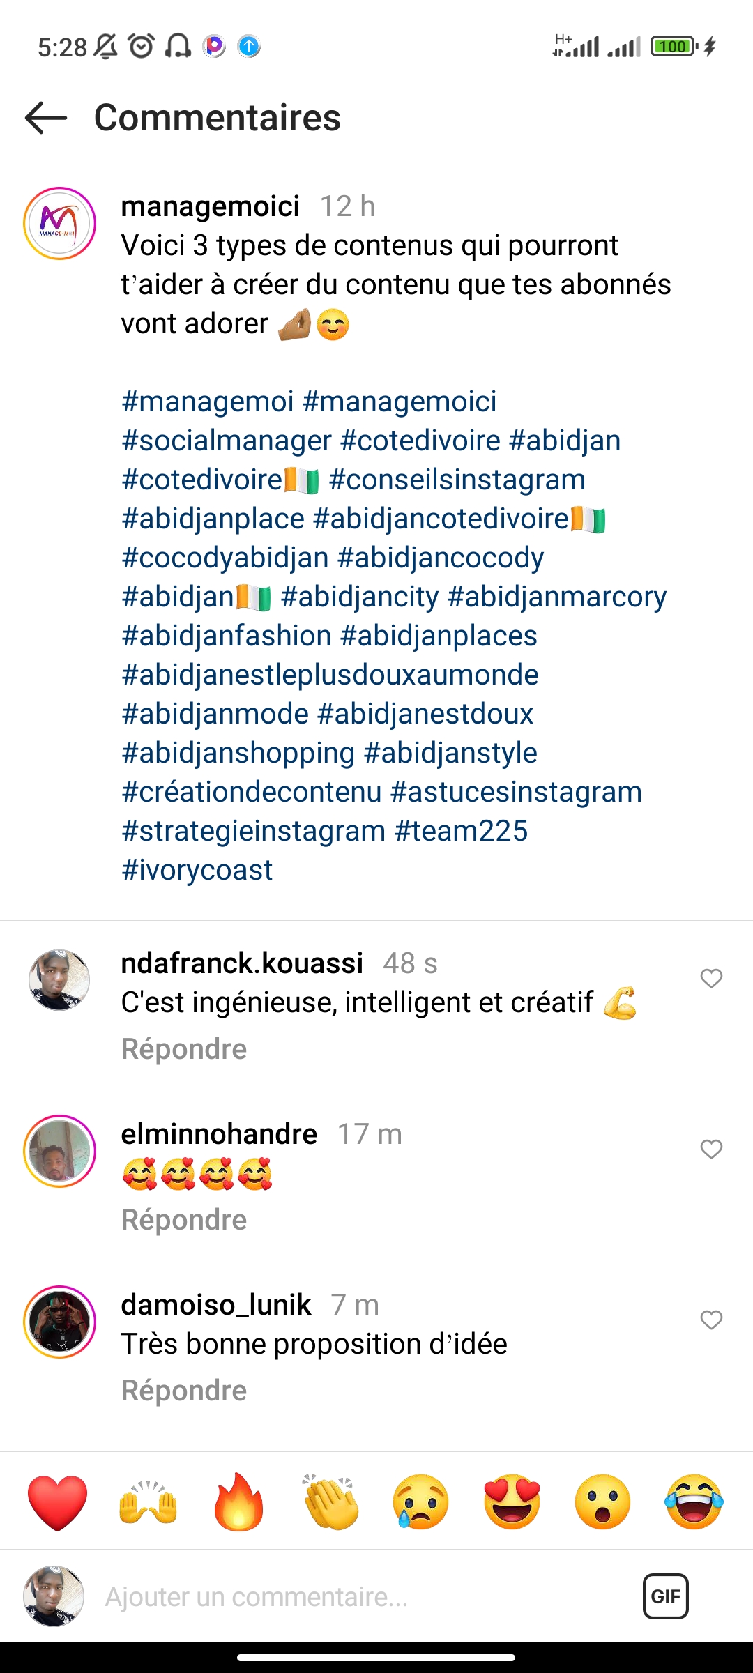Like elminnohandre's comment with the heart
The height and width of the screenshot is (1673, 753).
(x=711, y=1149)
